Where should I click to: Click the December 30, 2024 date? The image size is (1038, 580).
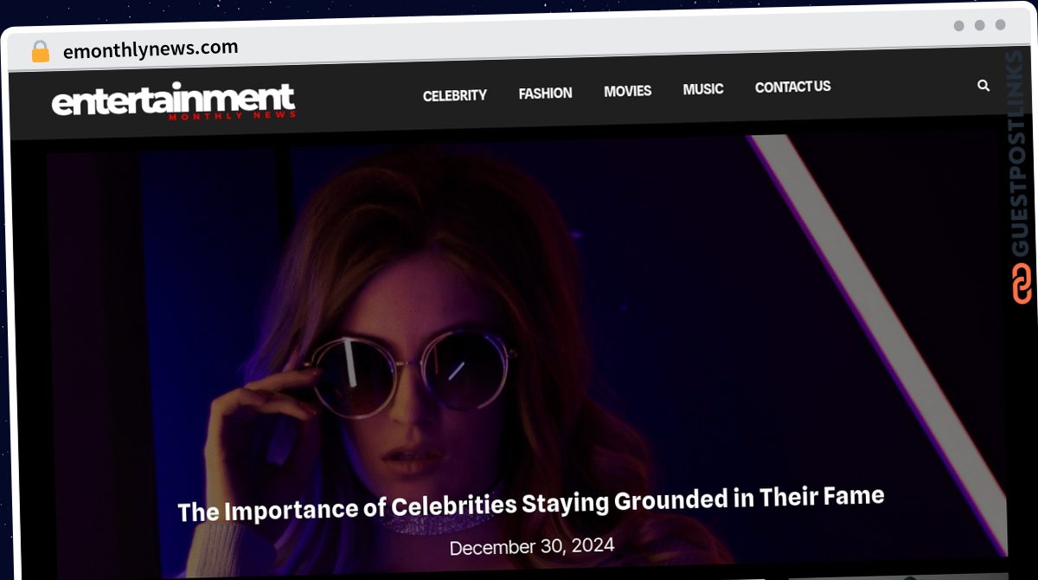click(x=532, y=546)
